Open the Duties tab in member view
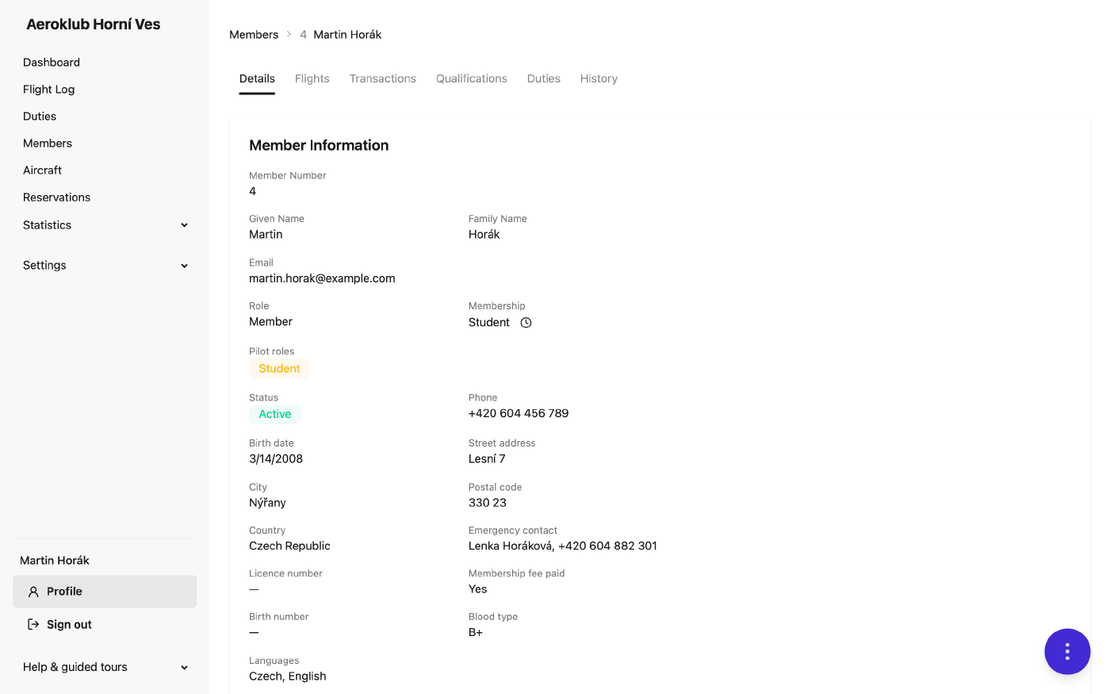The width and height of the screenshot is (1110, 694). [544, 79]
